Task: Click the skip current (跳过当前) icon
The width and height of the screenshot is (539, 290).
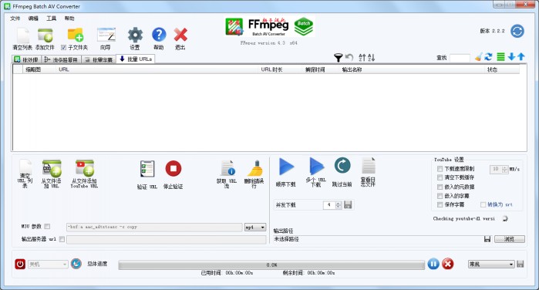Action: [342, 166]
